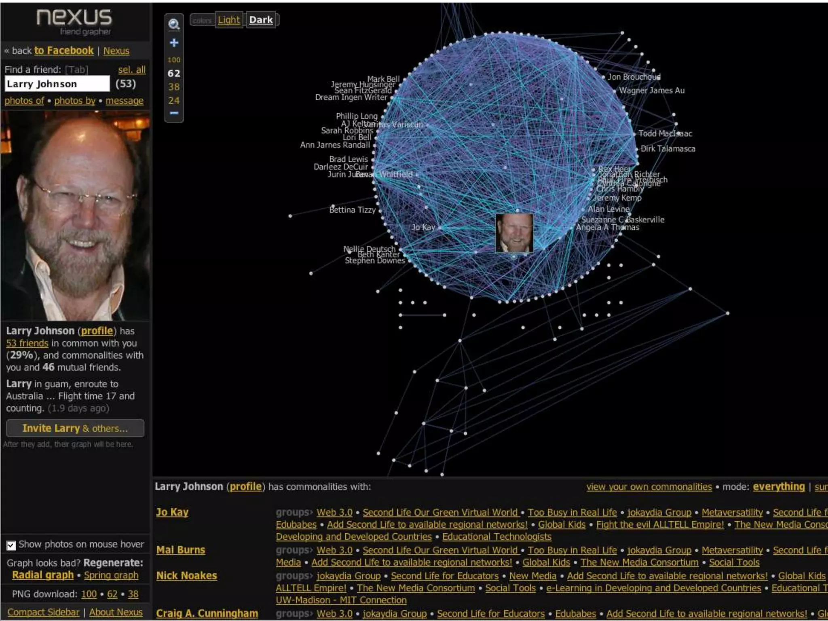Collapse to Compact Sidebar
This screenshot has height=621, width=828.
44,612
